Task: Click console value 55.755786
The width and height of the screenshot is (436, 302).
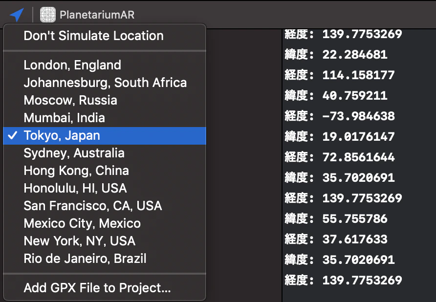Action: coord(355,218)
